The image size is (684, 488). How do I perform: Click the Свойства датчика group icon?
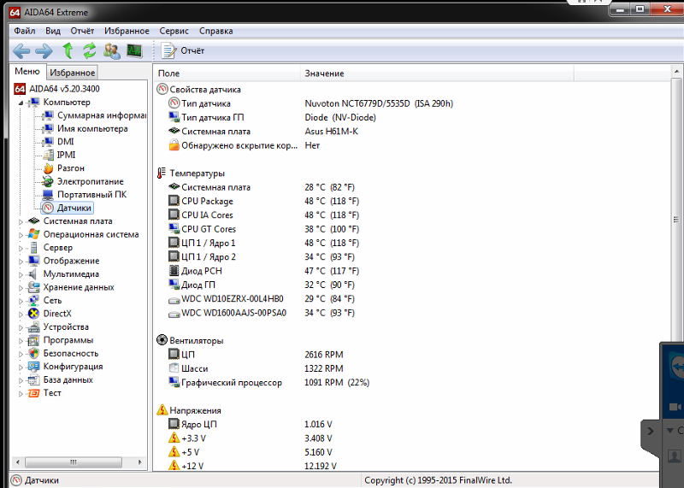[x=162, y=89]
